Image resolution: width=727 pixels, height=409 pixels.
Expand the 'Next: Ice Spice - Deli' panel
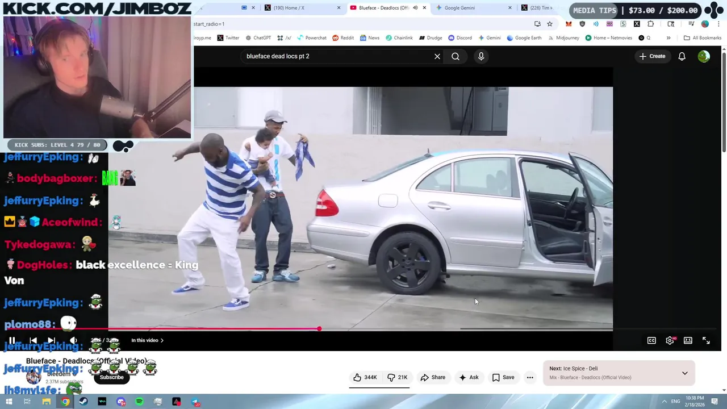point(684,373)
